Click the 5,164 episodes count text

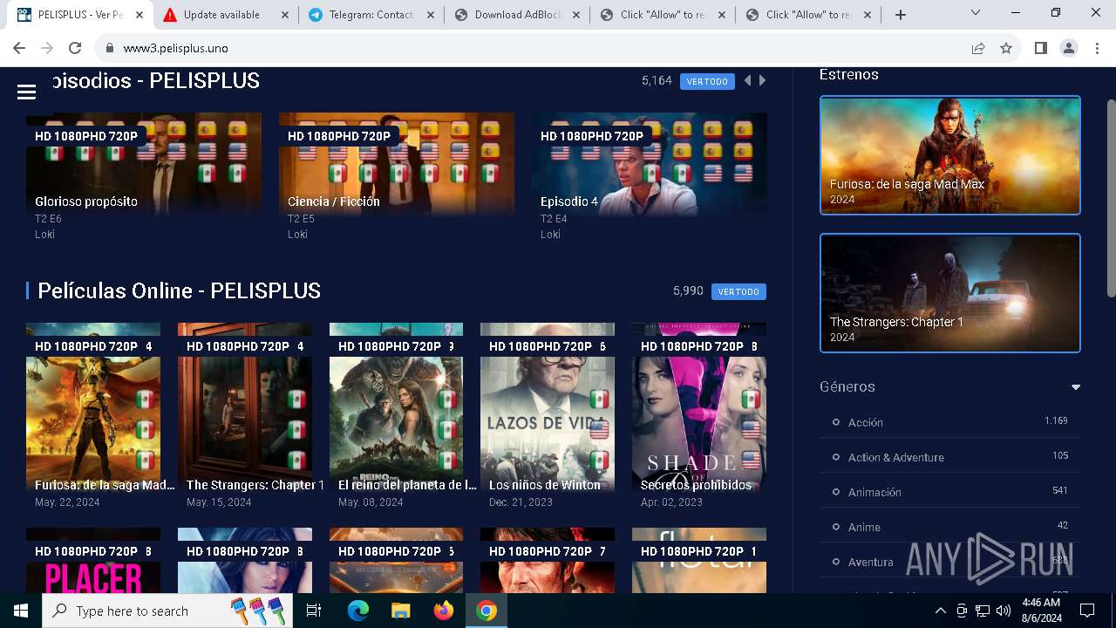point(657,80)
